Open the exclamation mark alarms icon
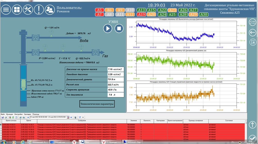This screenshot has width=258, height=144. tap(38, 10)
